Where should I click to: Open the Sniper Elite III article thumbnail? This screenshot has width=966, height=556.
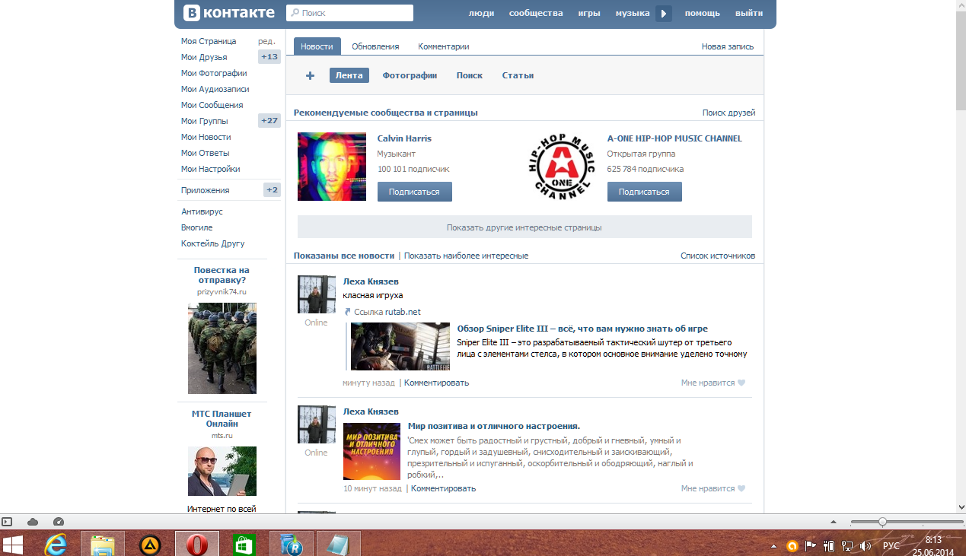[400, 346]
